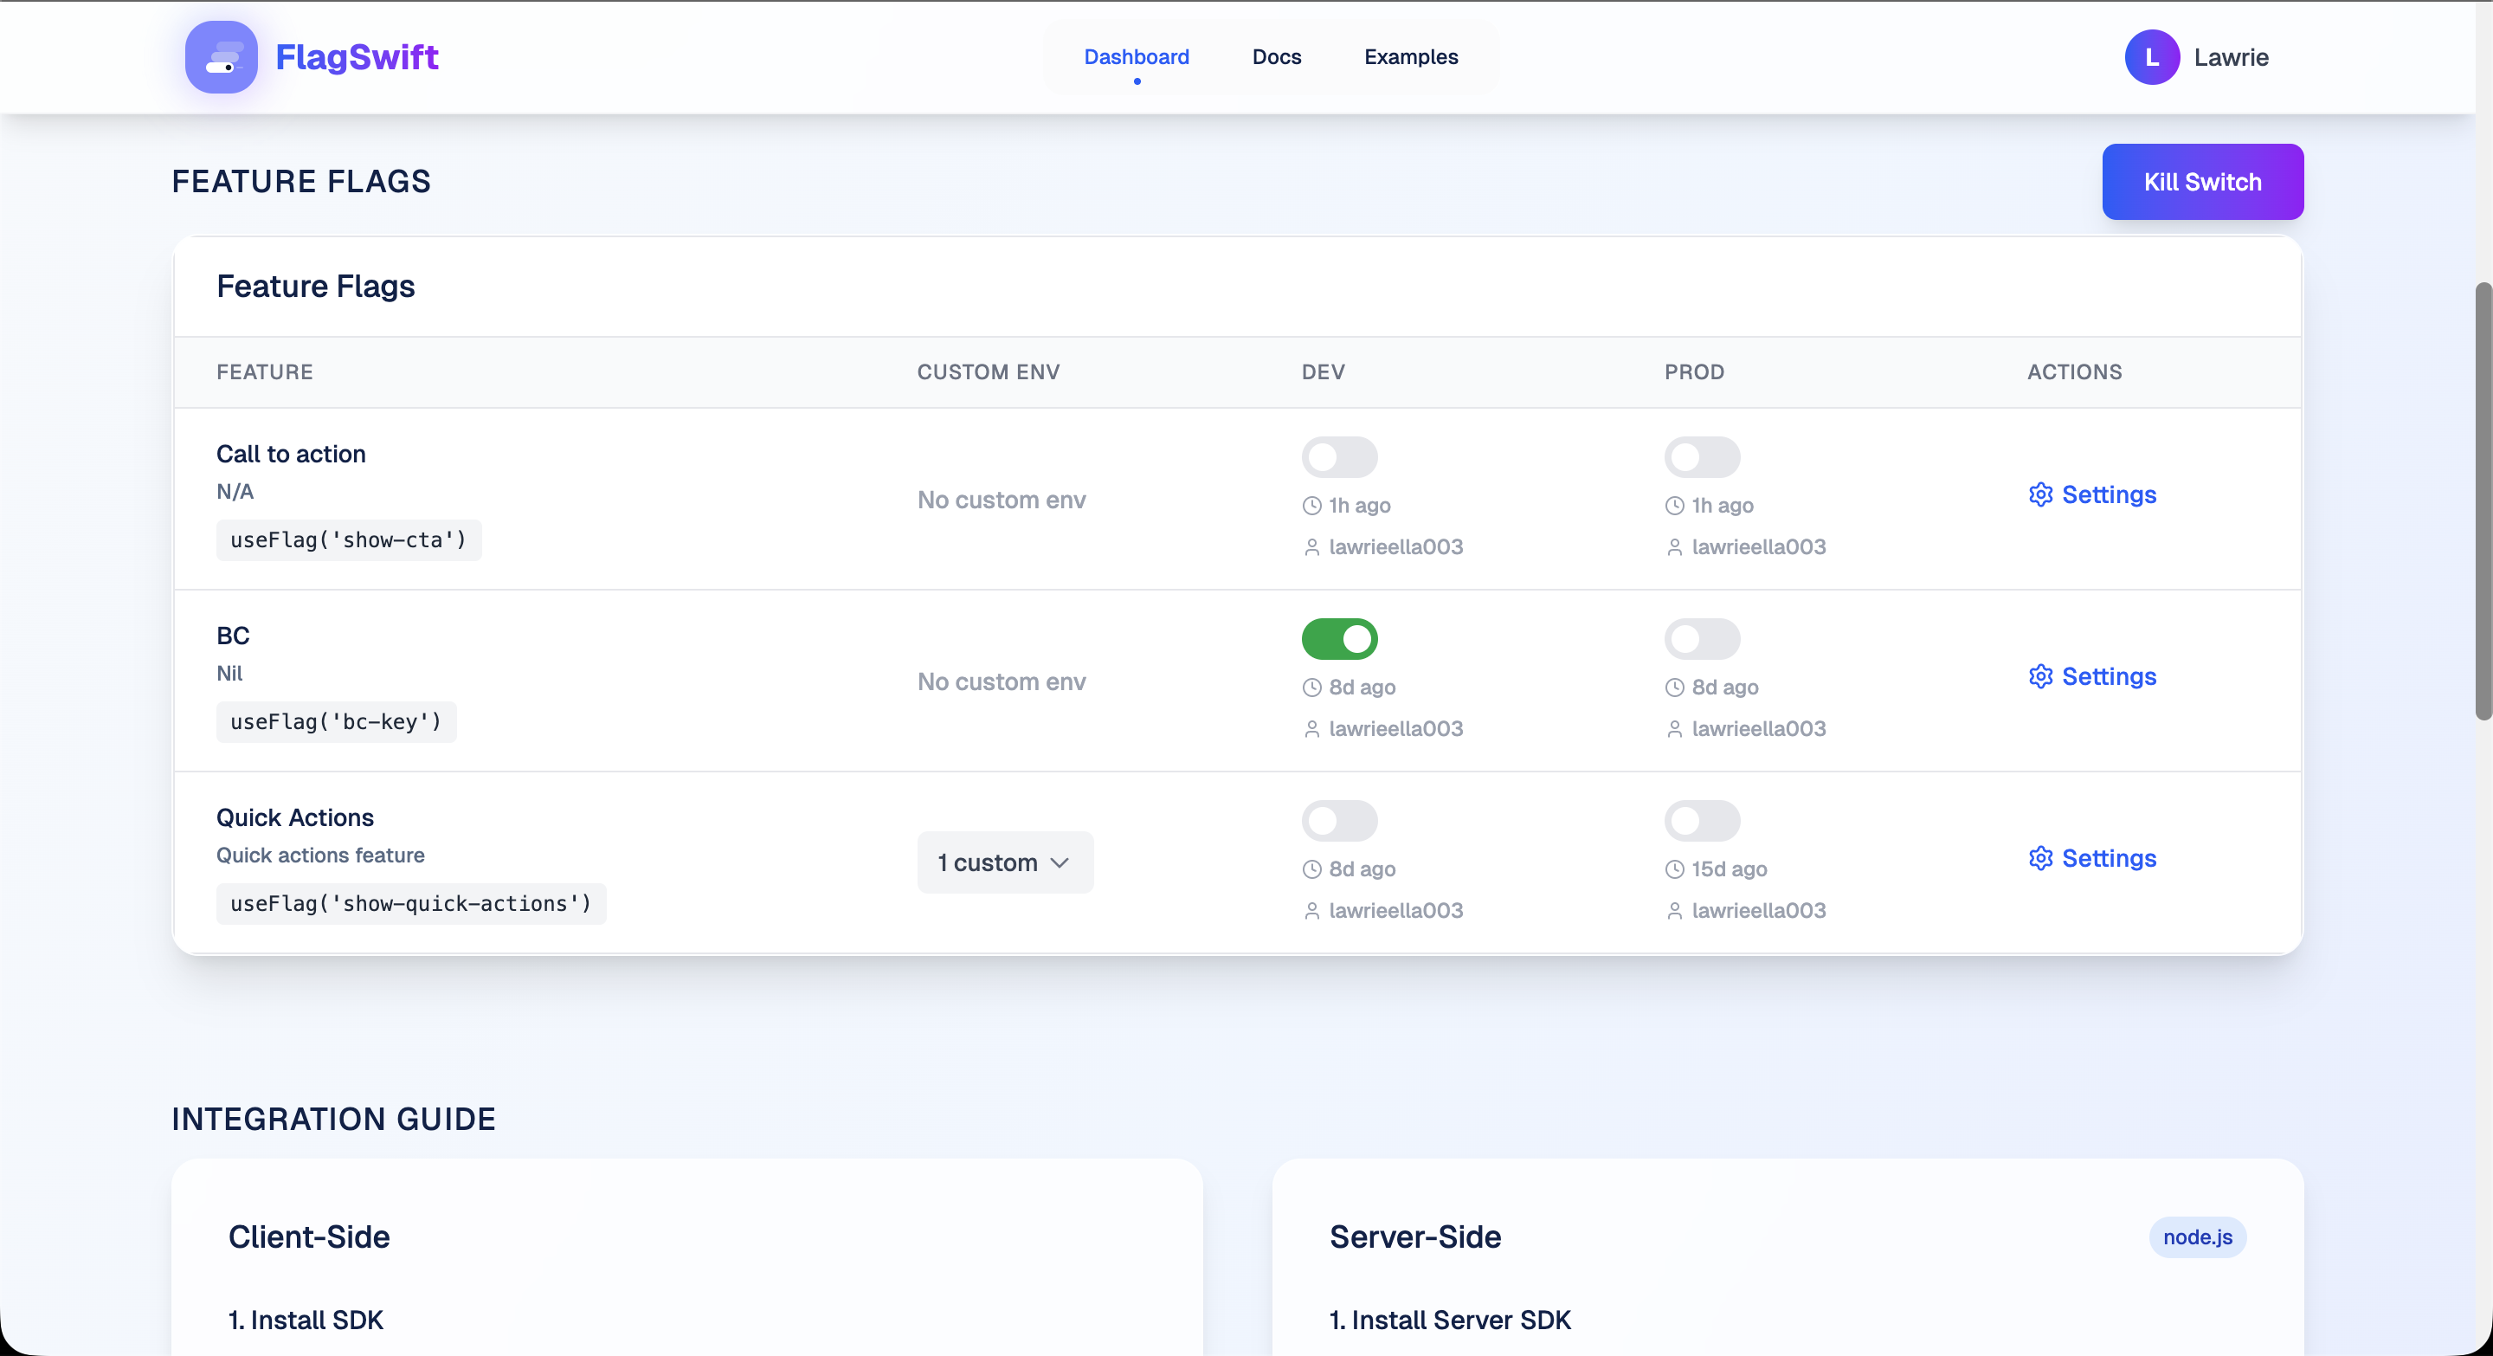Image resolution: width=2493 pixels, height=1356 pixels.
Task: Click the clock icon beside 8d ago for BC
Action: [x=1312, y=688]
